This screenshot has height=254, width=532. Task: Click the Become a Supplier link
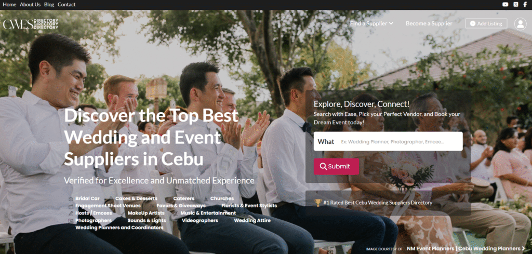429,23
